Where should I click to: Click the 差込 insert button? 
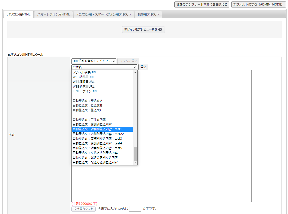(x=143, y=67)
